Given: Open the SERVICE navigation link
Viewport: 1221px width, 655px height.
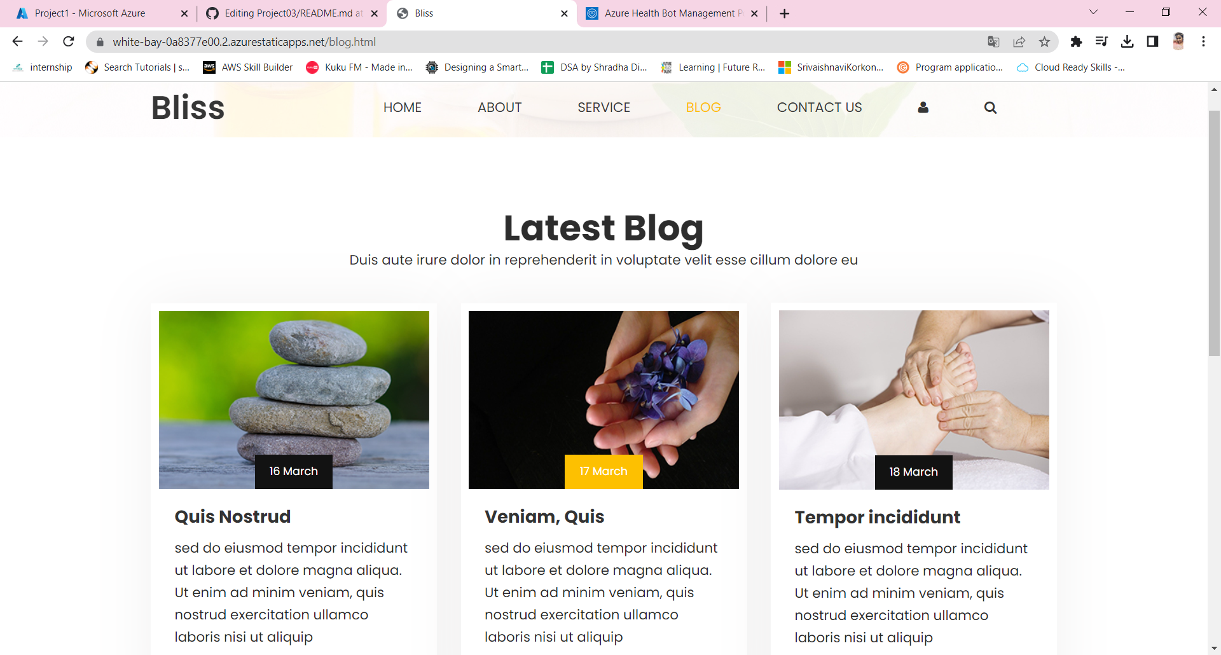Looking at the screenshot, I should pyautogui.click(x=604, y=107).
